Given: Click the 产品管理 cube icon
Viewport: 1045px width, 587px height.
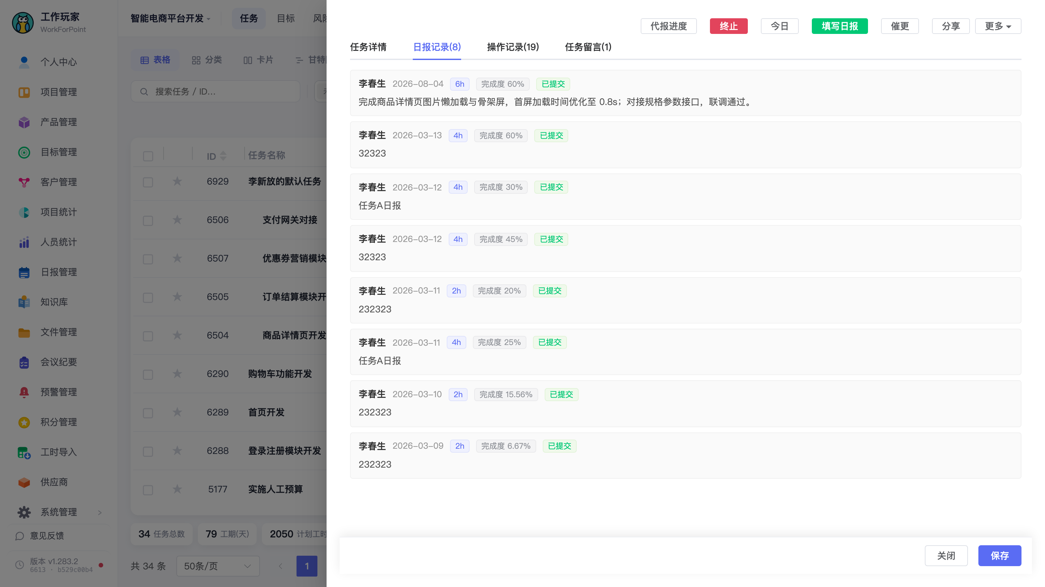Looking at the screenshot, I should coord(24,122).
